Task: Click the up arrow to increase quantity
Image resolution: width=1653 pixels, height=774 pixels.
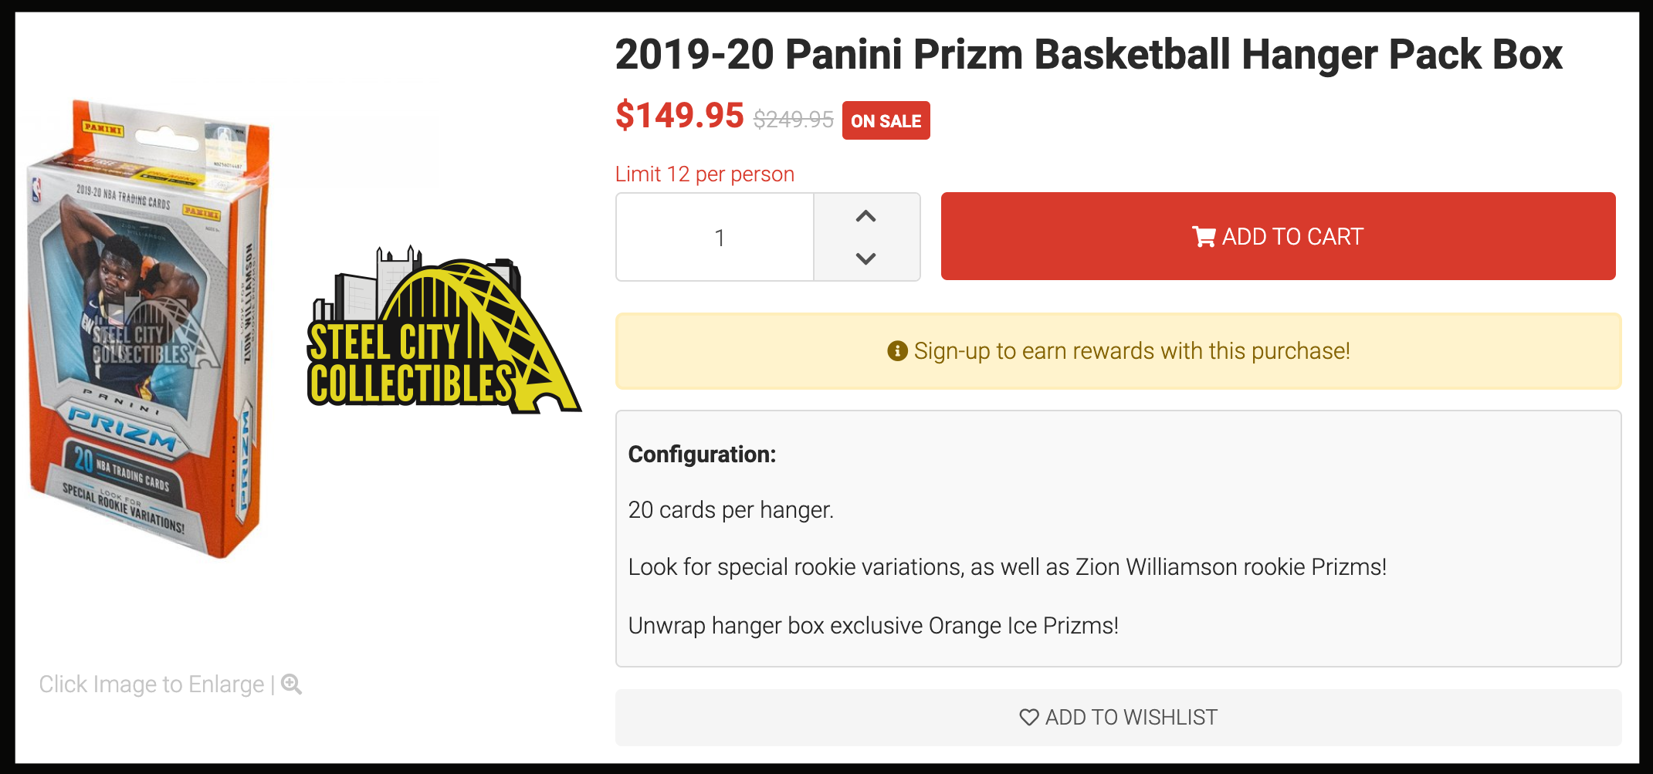Action: point(866,217)
